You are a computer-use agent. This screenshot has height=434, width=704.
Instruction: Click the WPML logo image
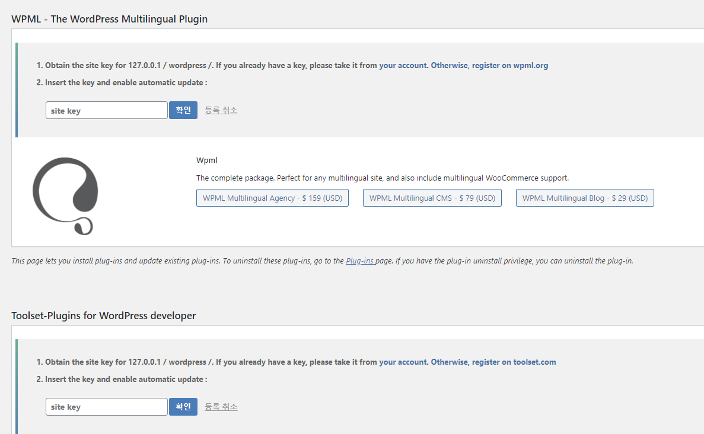(66, 196)
